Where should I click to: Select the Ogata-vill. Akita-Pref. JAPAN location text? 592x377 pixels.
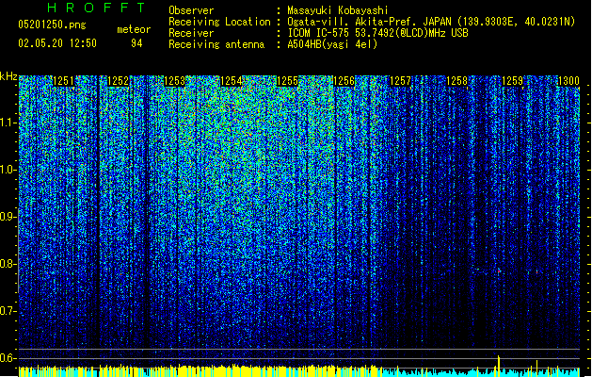tap(431, 22)
